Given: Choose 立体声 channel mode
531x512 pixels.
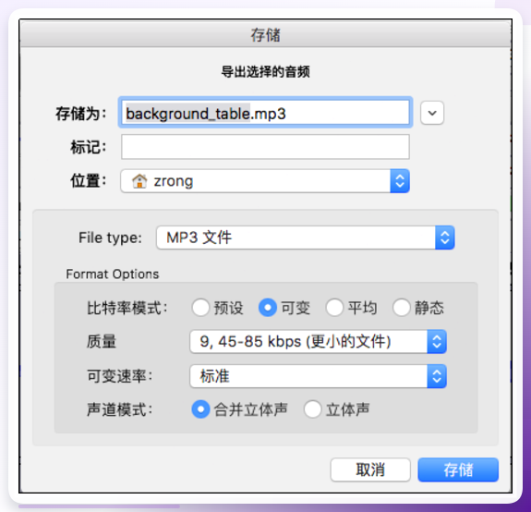Looking at the screenshot, I should pos(312,409).
